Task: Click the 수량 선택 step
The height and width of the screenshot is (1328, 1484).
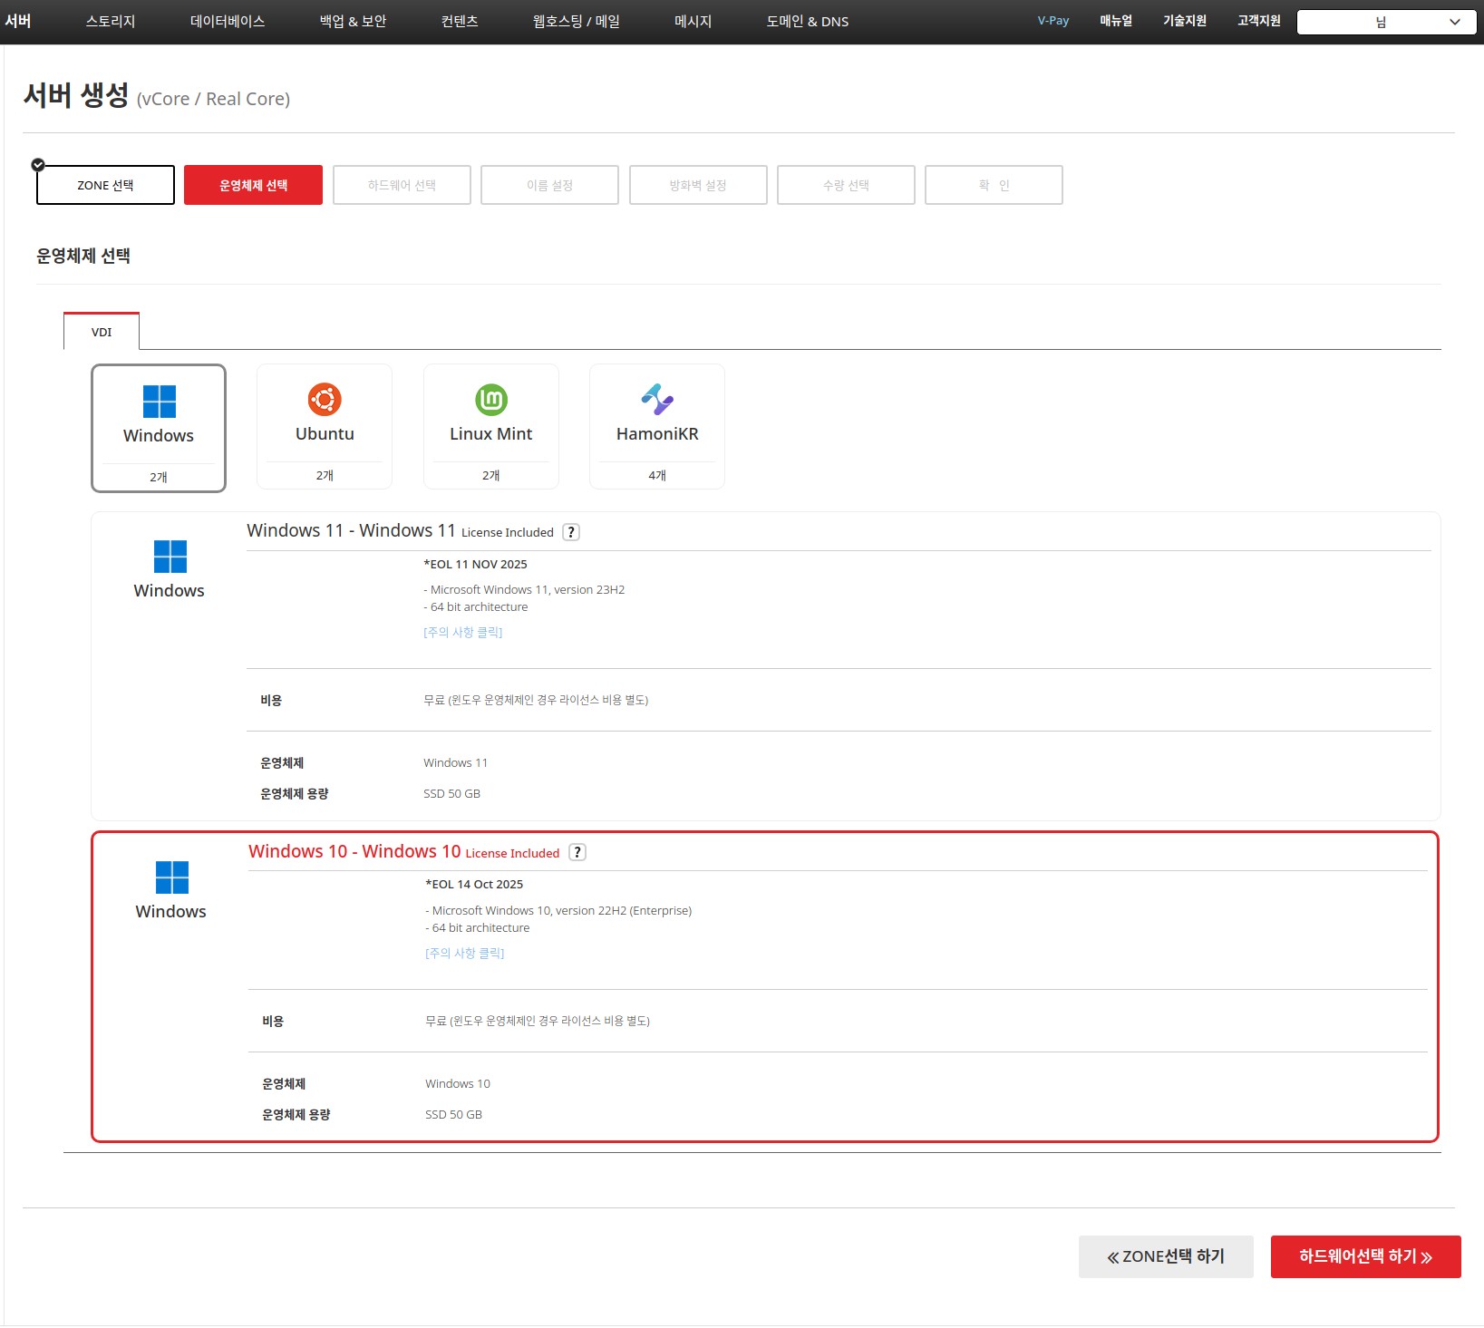Action: tap(846, 185)
